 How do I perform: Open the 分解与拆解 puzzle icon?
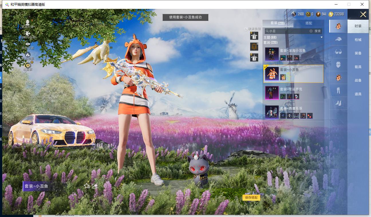[x=28, y=33]
